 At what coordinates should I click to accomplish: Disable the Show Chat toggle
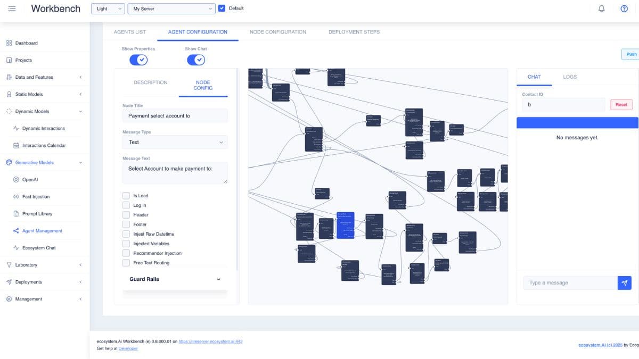(x=196, y=60)
